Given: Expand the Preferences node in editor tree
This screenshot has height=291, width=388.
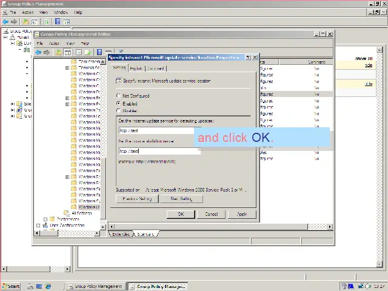Looking at the screenshot, I should click(x=45, y=219).
